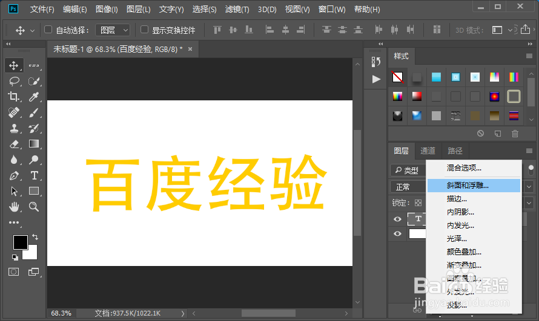This screenshot has width=539, height=321.
Task: Collapse the left toolbox double arrow
Action: tap(8, 44)
